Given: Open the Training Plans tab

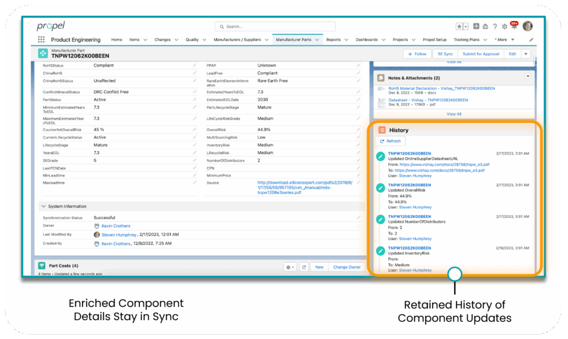Looking at the screenshot, I should [466, 40].
